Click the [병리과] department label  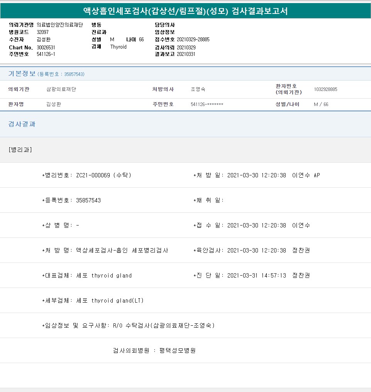20,150
